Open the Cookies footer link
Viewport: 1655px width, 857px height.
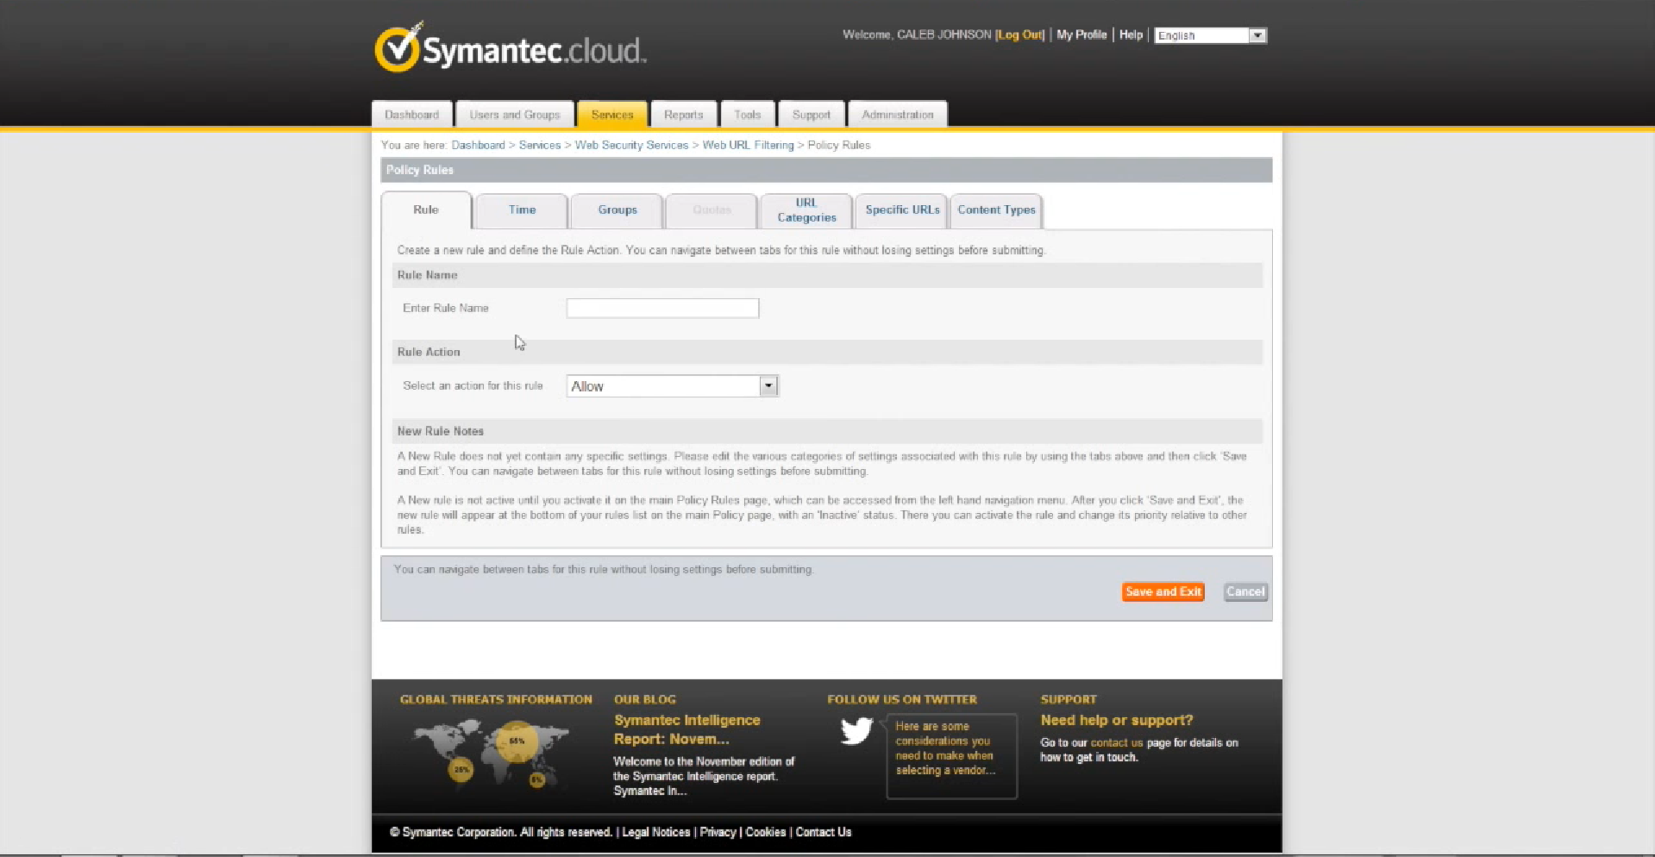(x=766, y=832)
